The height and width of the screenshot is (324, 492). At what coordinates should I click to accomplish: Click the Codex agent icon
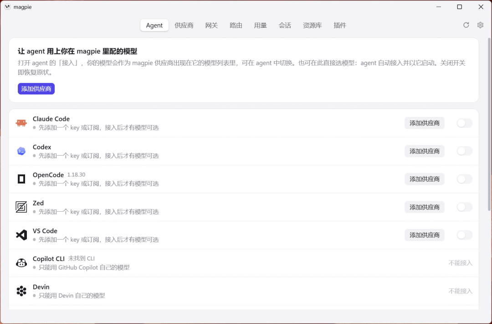click(21, 151)
